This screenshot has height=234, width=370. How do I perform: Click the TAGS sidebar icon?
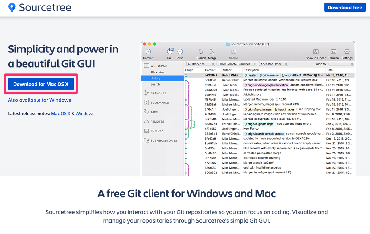click(x=146, y=112)
